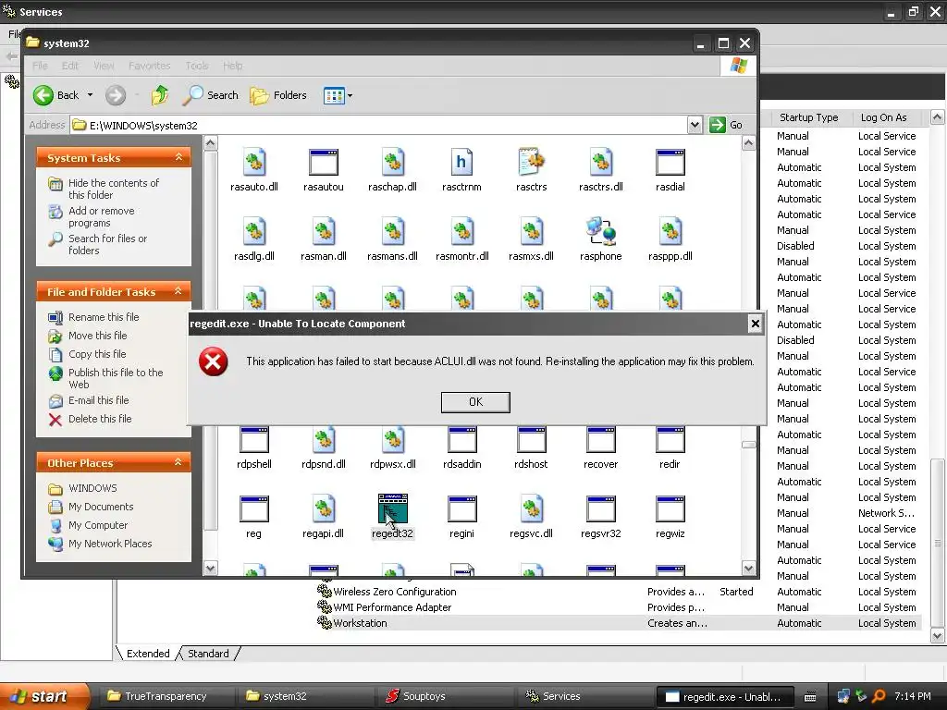Screen dimensions: 947x710
Task: Open Search in the system32 toolbar
Action: [x=210, y=95]
